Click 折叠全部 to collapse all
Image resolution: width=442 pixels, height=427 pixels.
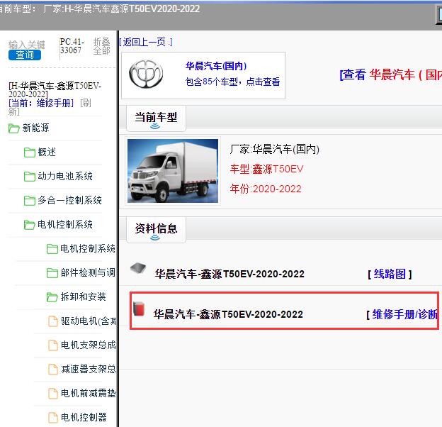[101, 46]
